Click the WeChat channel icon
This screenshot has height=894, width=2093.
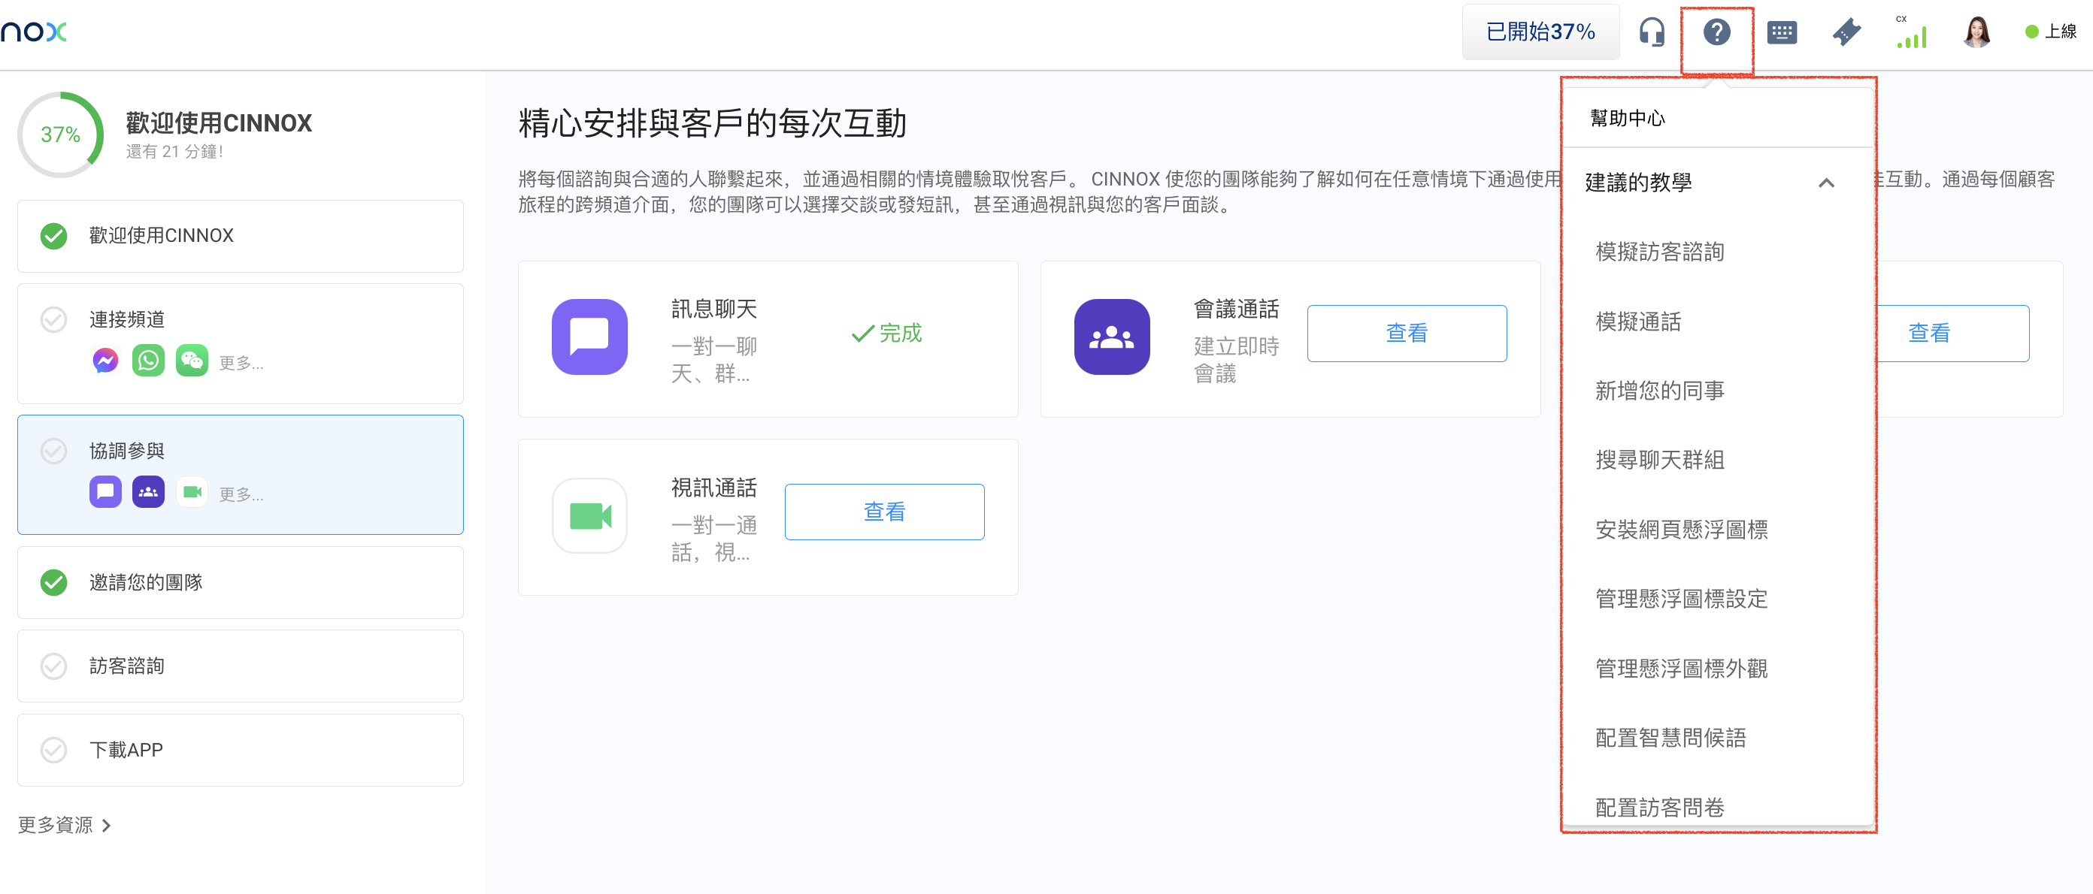click(192, 361)
